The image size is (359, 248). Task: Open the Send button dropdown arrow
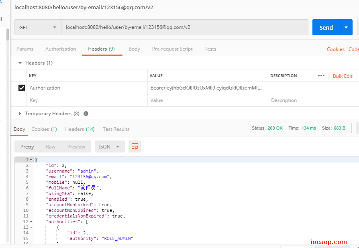coord(346,27)
